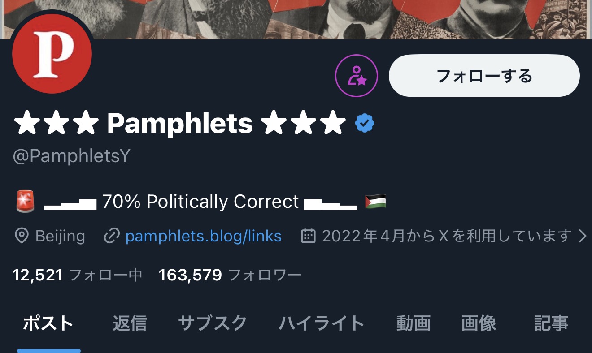Open the 記事 articles tab

[551, 323]
